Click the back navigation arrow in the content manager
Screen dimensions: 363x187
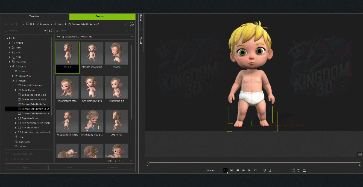click(x=6, y=24)
